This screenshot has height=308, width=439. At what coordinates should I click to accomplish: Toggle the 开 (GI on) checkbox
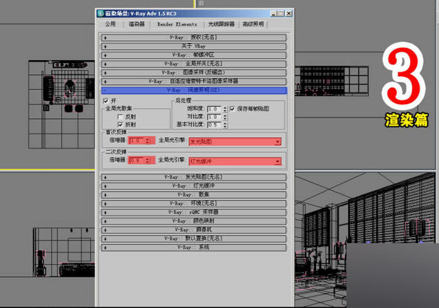[106, 101]
